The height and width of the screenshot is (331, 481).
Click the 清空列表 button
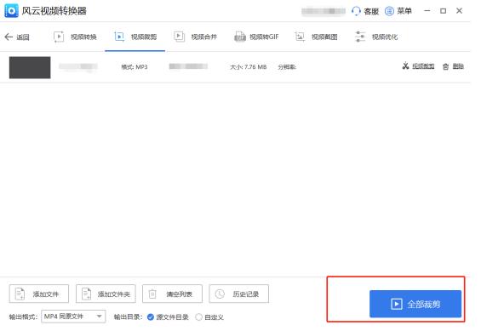pos(172,294)
